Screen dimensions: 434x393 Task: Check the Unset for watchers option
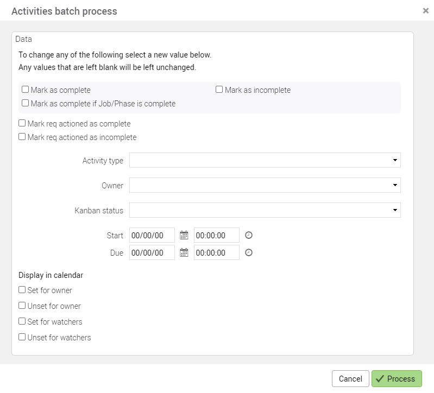pyautogui.click(x=22, y=337)
